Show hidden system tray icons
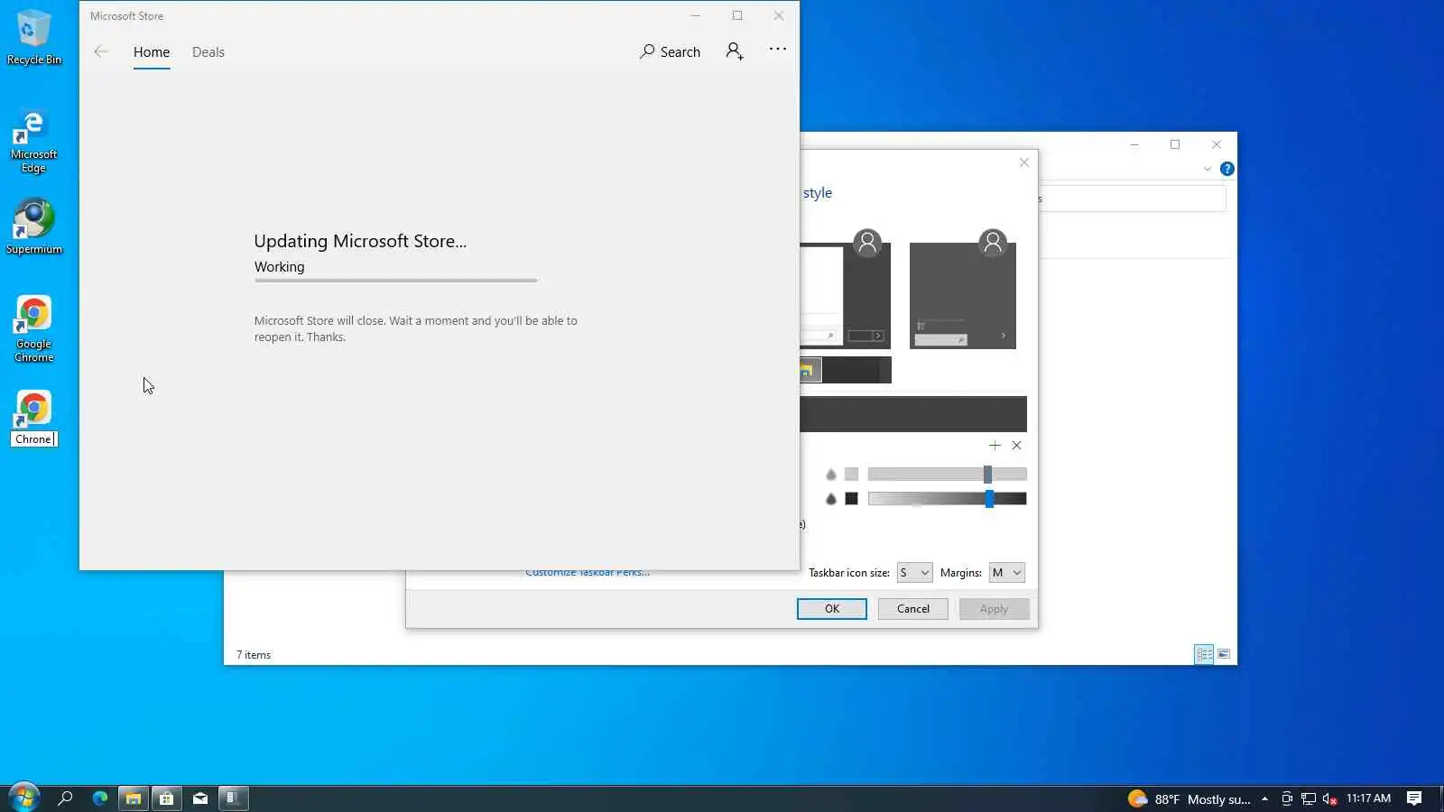The width and height of the screenshot is (1444, 812). 1264,798
